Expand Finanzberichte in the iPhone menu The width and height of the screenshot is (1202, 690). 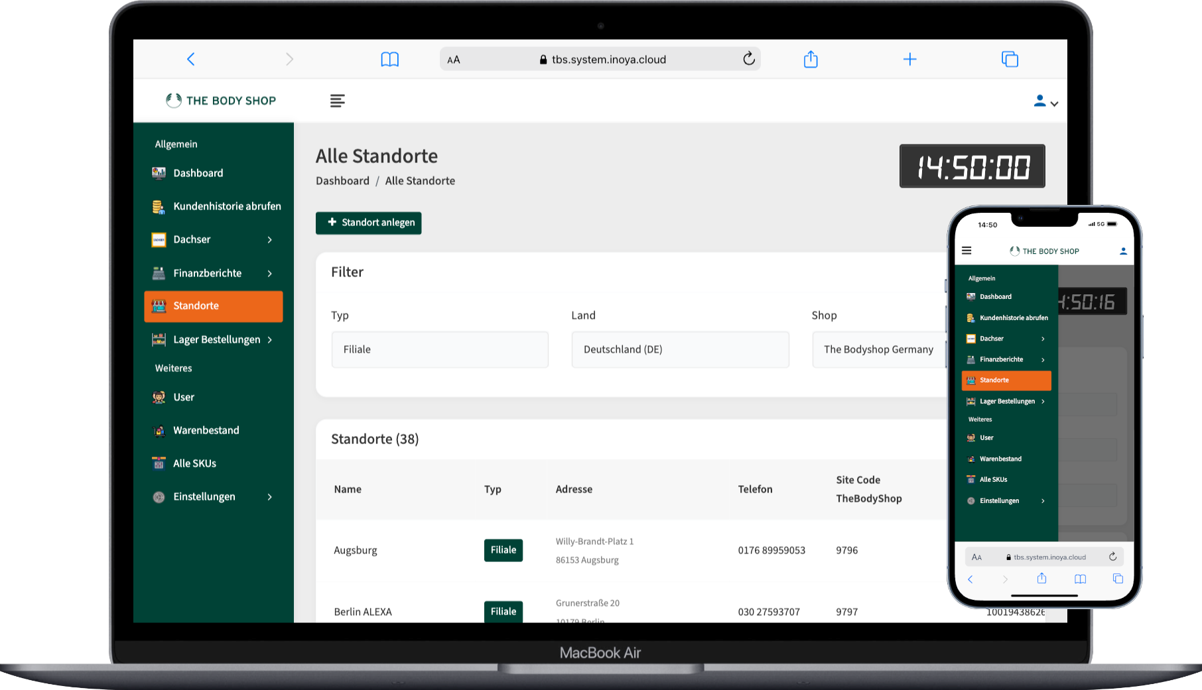[x=1006, y=359]
